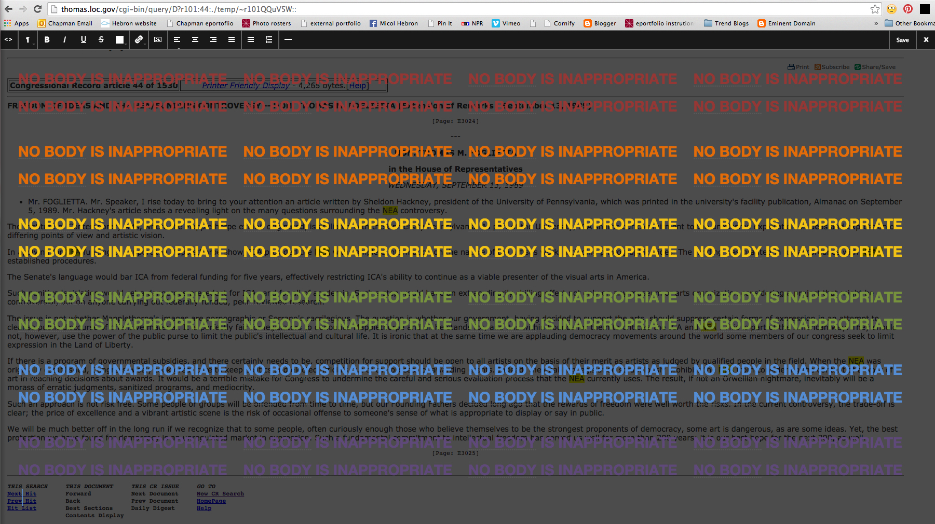
Task: Toggle underline formatting
Action: pos(83,39)
